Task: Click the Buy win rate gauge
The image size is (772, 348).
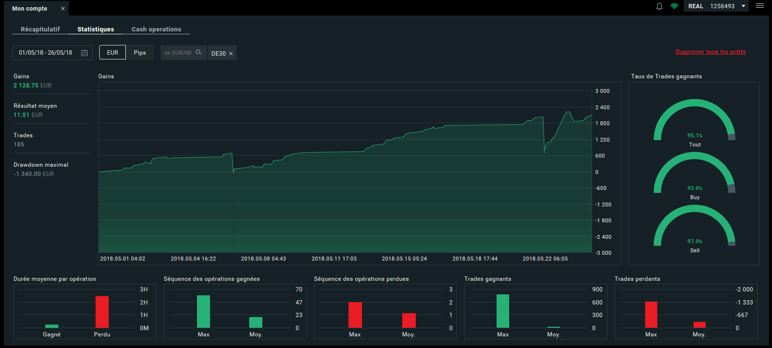Action: click(694, 174)
